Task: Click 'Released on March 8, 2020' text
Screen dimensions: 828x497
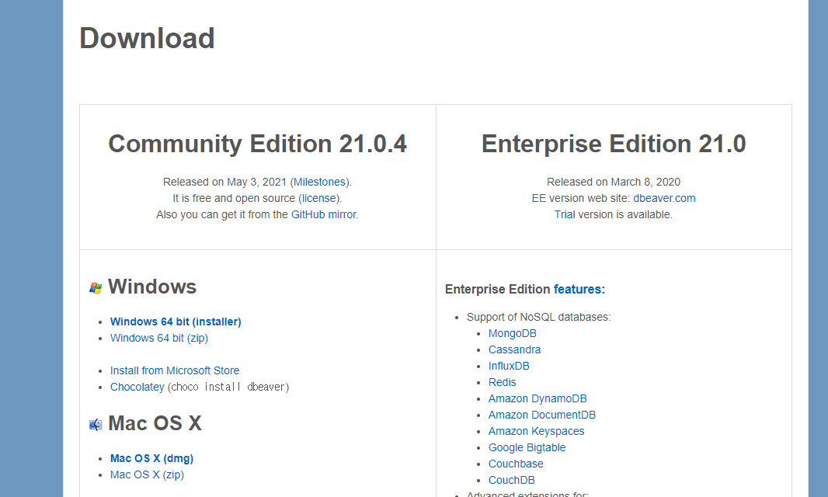Action: click(x=614, y=182)
